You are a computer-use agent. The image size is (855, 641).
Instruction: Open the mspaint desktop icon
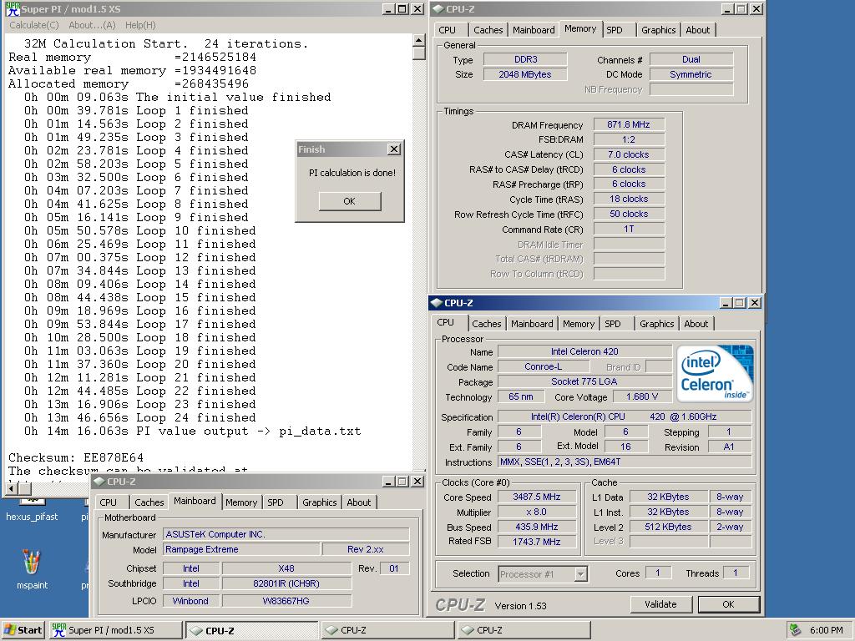(32, 568)
